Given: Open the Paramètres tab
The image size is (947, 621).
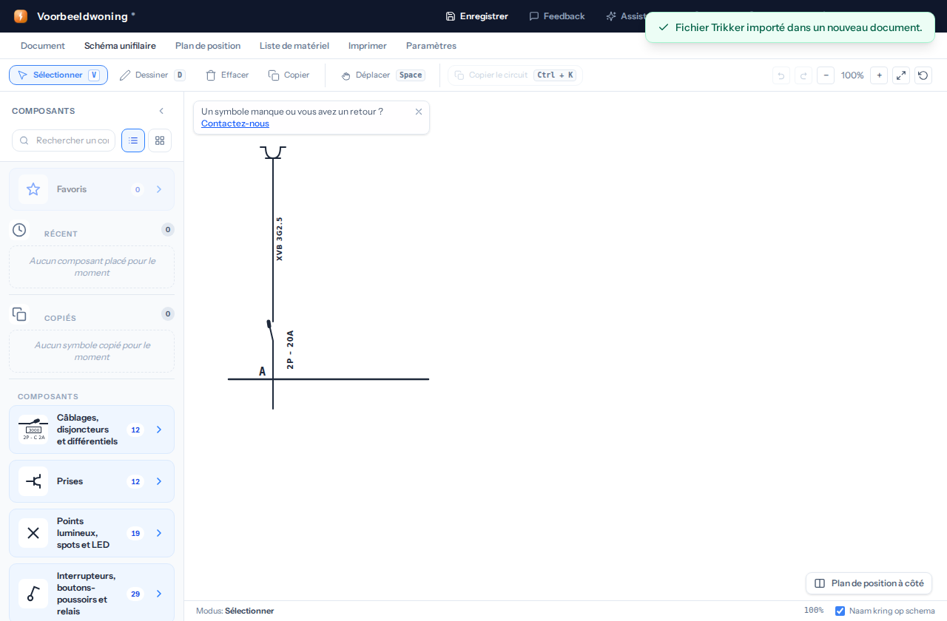Looking at the screenshot, I should [x=431, y=46].
